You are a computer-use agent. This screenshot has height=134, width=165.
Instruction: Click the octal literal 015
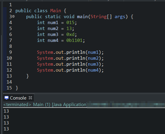70,23
